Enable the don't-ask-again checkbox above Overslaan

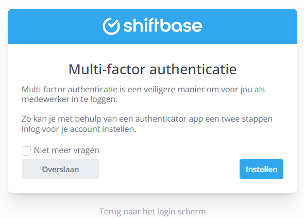[x=26, y=151]
